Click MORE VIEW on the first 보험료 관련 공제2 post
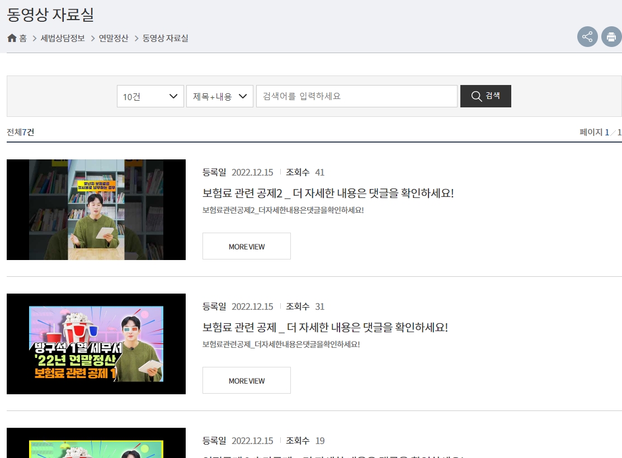622x458 pixels. pyautogui.click(x=246, y=246)
